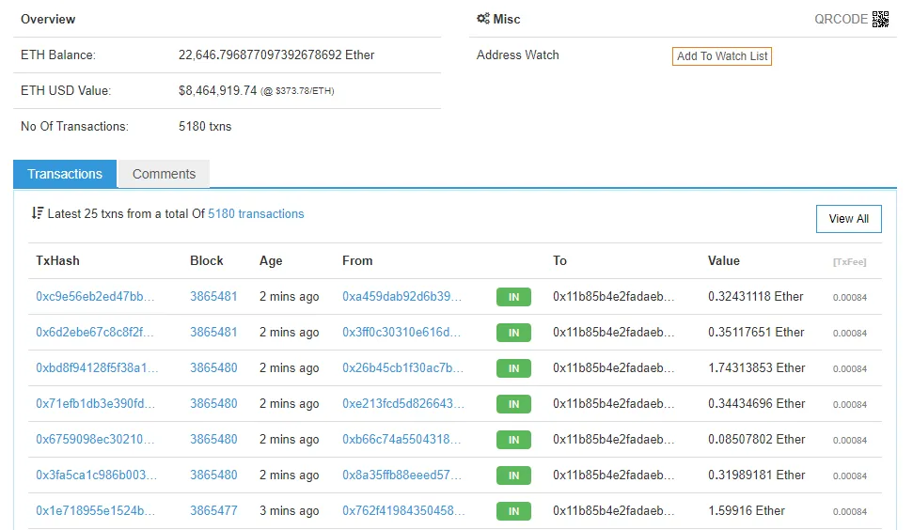This screenshot has width=913, height=530.
Task: Click the TxHash column header
Action: click(x=57, y=260)
